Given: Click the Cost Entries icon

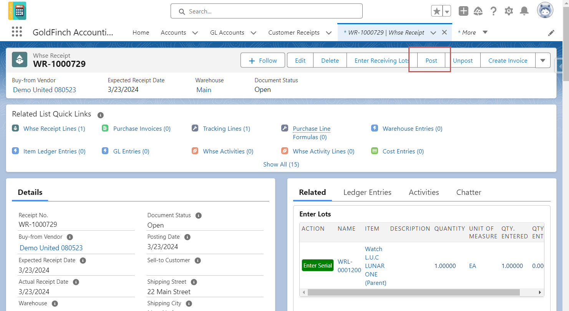Looking at the screenshot, I should pos(375,151).
